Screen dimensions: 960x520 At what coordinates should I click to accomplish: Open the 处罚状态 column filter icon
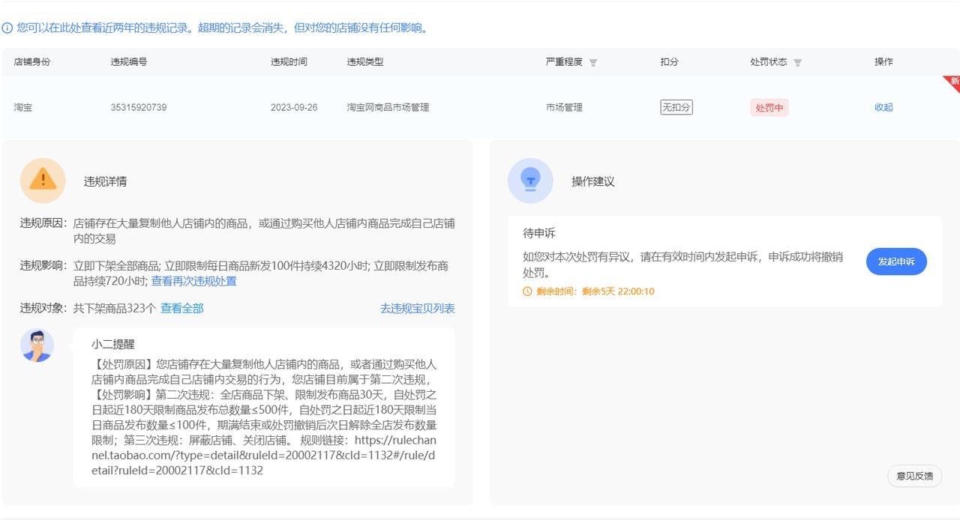(797, 62)
